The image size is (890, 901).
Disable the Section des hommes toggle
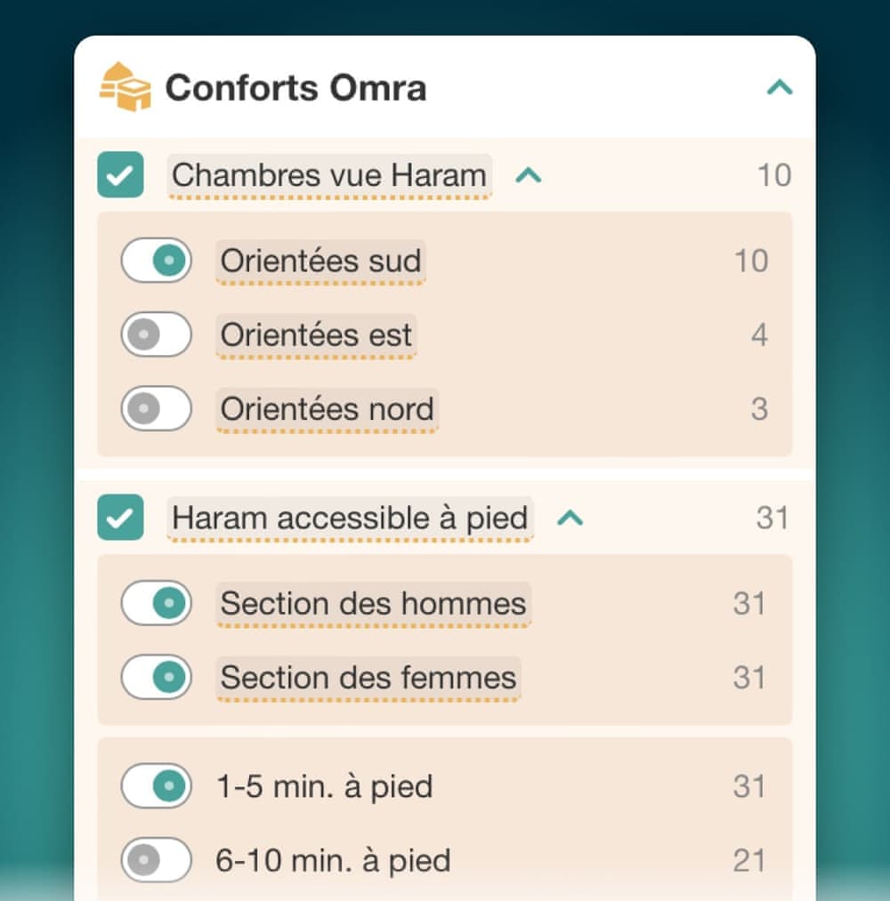click(x=156, y=603)
